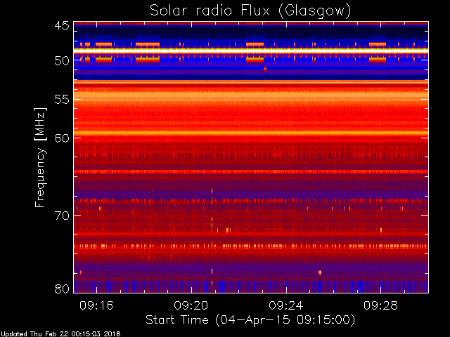This screenshot has height=337, width=450.
Task: Click the Frequency [MHz] axis title
Action: [40, 157]
